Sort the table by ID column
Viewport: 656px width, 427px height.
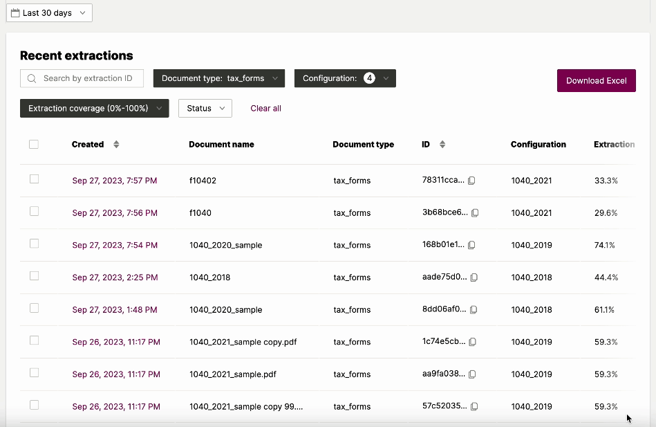pyautogui.click(x=442, y=144)
